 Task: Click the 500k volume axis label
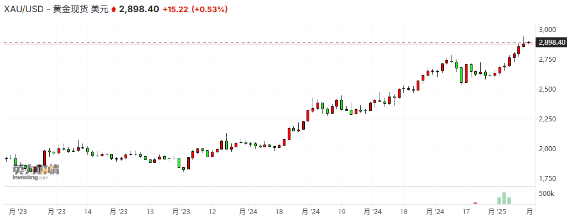(547, 194)
